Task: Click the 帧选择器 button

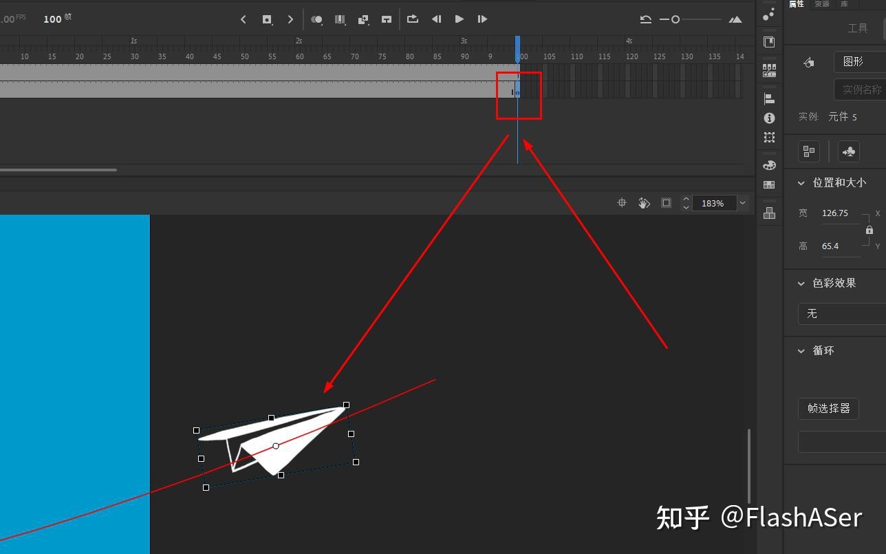Action: click(x=829, y=408)
